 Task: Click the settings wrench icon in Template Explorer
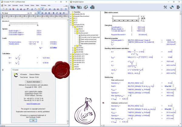(x=165, y=7)
